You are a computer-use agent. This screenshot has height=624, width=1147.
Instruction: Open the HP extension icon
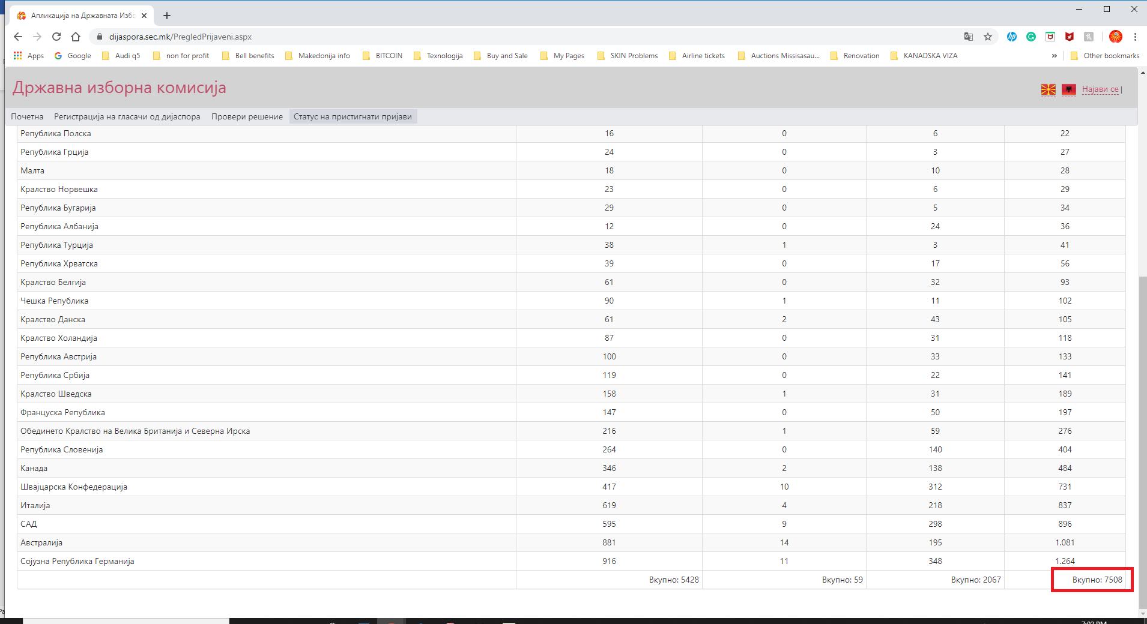[1012, 37]
